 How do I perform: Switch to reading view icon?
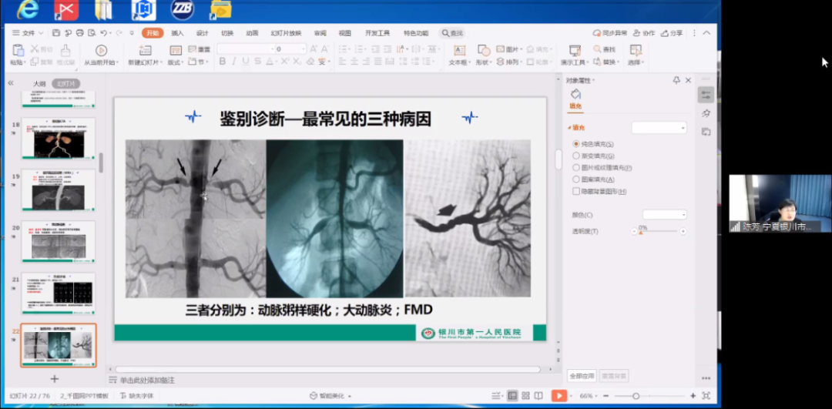pos(538,396)
